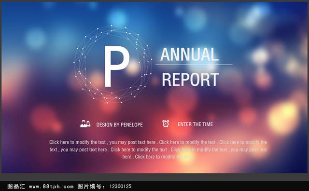309x191 pixels.
Task: Select the REPORT title text
Action: point(190,80)
